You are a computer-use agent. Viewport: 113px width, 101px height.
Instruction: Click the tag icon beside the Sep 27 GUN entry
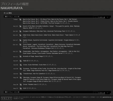tap(21, 88)
